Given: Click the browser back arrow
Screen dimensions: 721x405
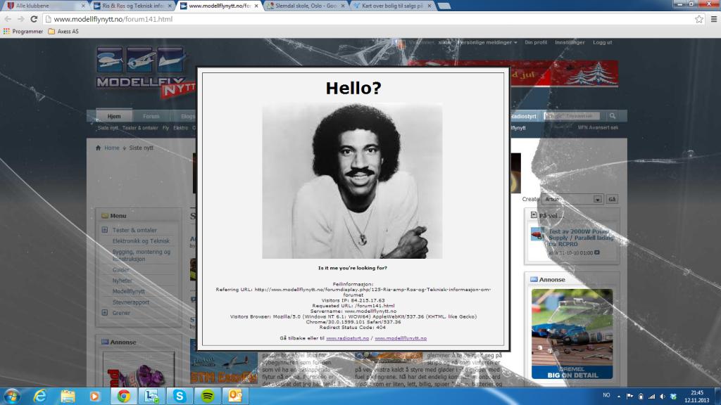Looking at the screenshot, I should [8, 19].
